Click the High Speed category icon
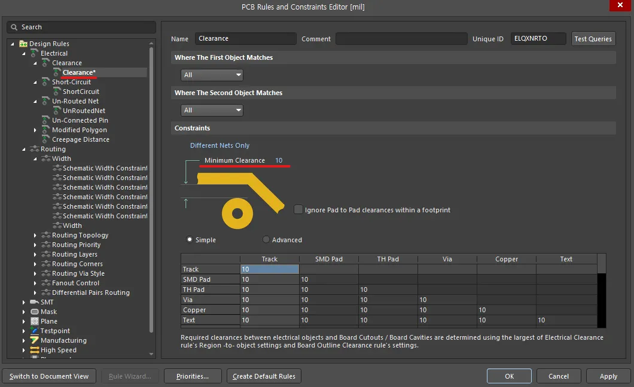 [x=35, y=350]
